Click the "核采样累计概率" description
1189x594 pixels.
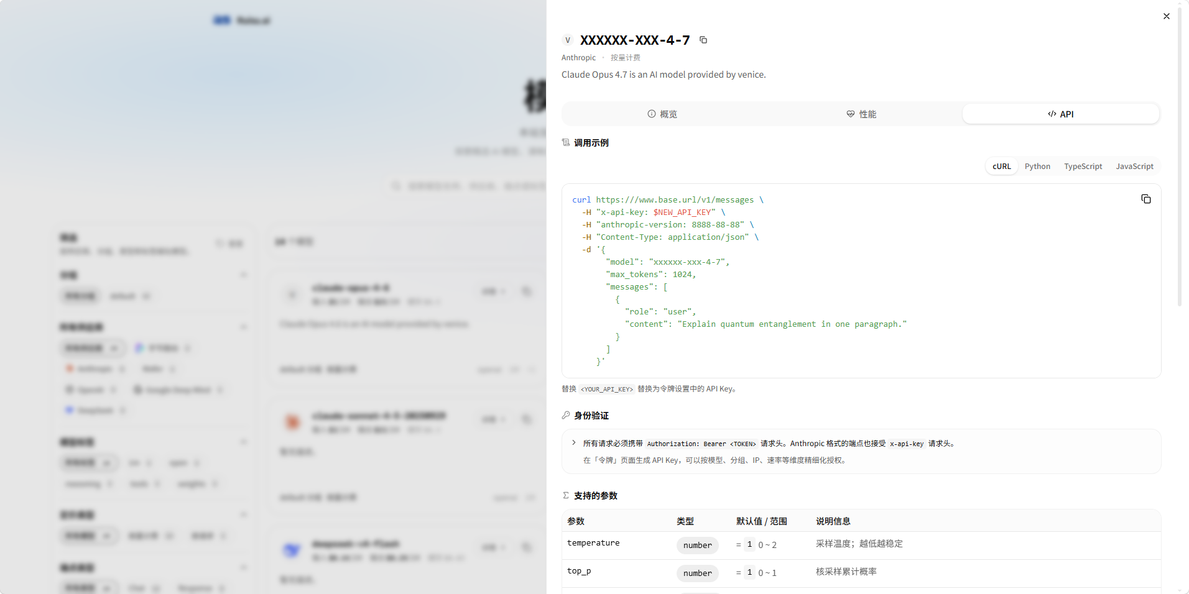click(846, 572)
